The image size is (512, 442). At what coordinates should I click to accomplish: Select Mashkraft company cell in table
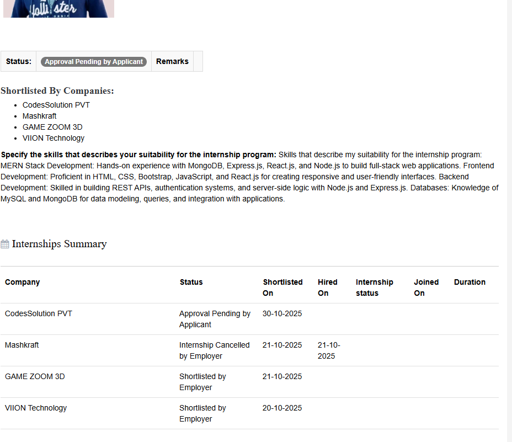point(22,345)
